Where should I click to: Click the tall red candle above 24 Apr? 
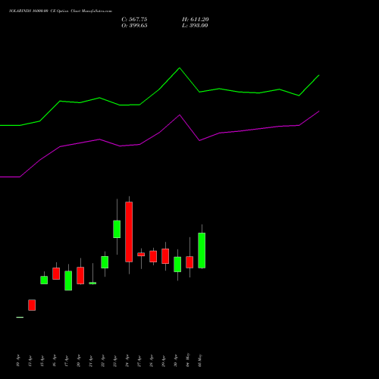click(x=129, y=232)
